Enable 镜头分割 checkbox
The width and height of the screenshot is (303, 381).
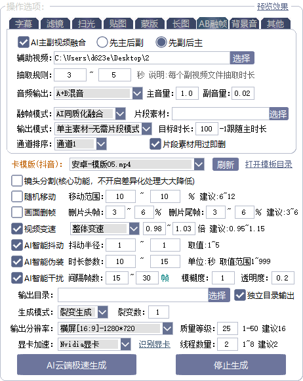coord(17,181)
